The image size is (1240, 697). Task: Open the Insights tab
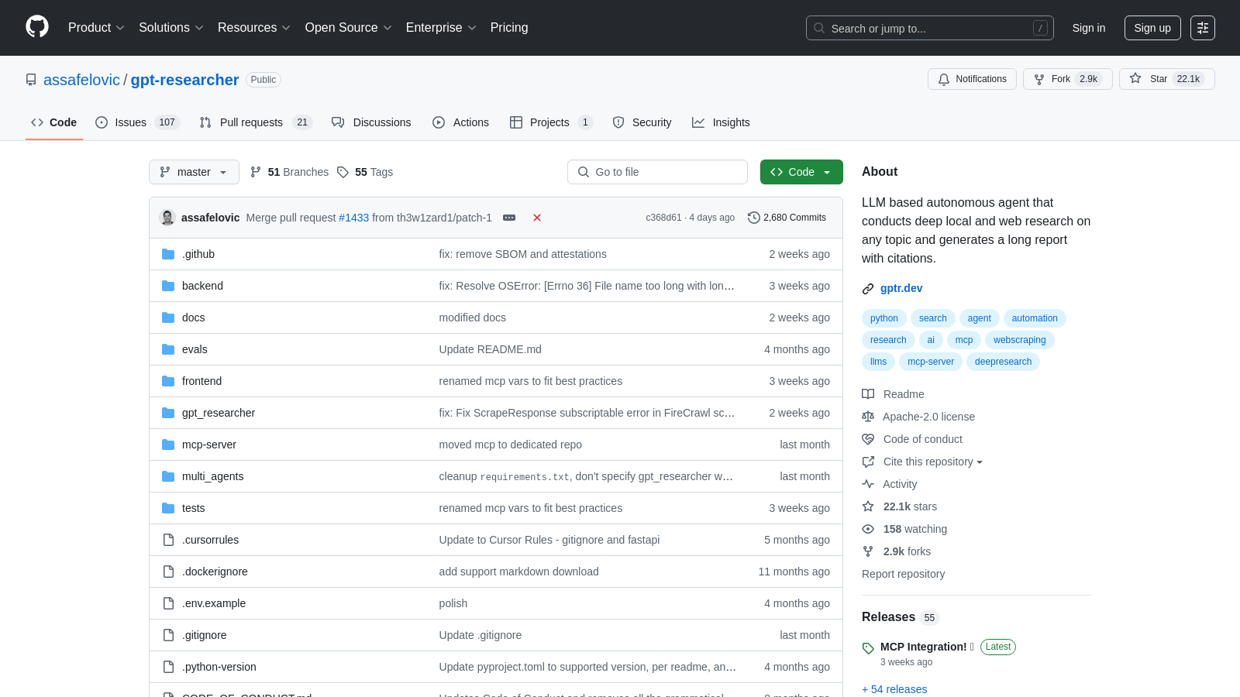(721, 122)
